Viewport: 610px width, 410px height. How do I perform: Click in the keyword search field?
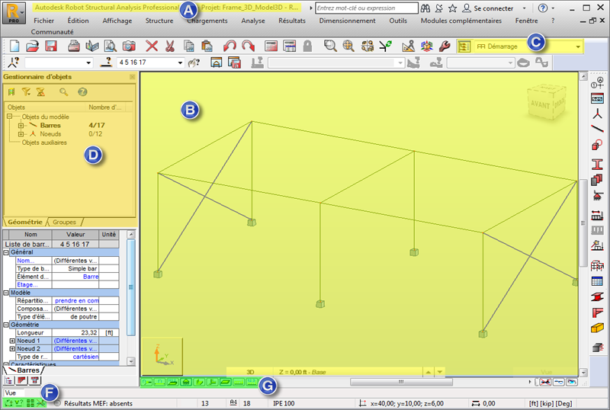click(x=366, y=8)
